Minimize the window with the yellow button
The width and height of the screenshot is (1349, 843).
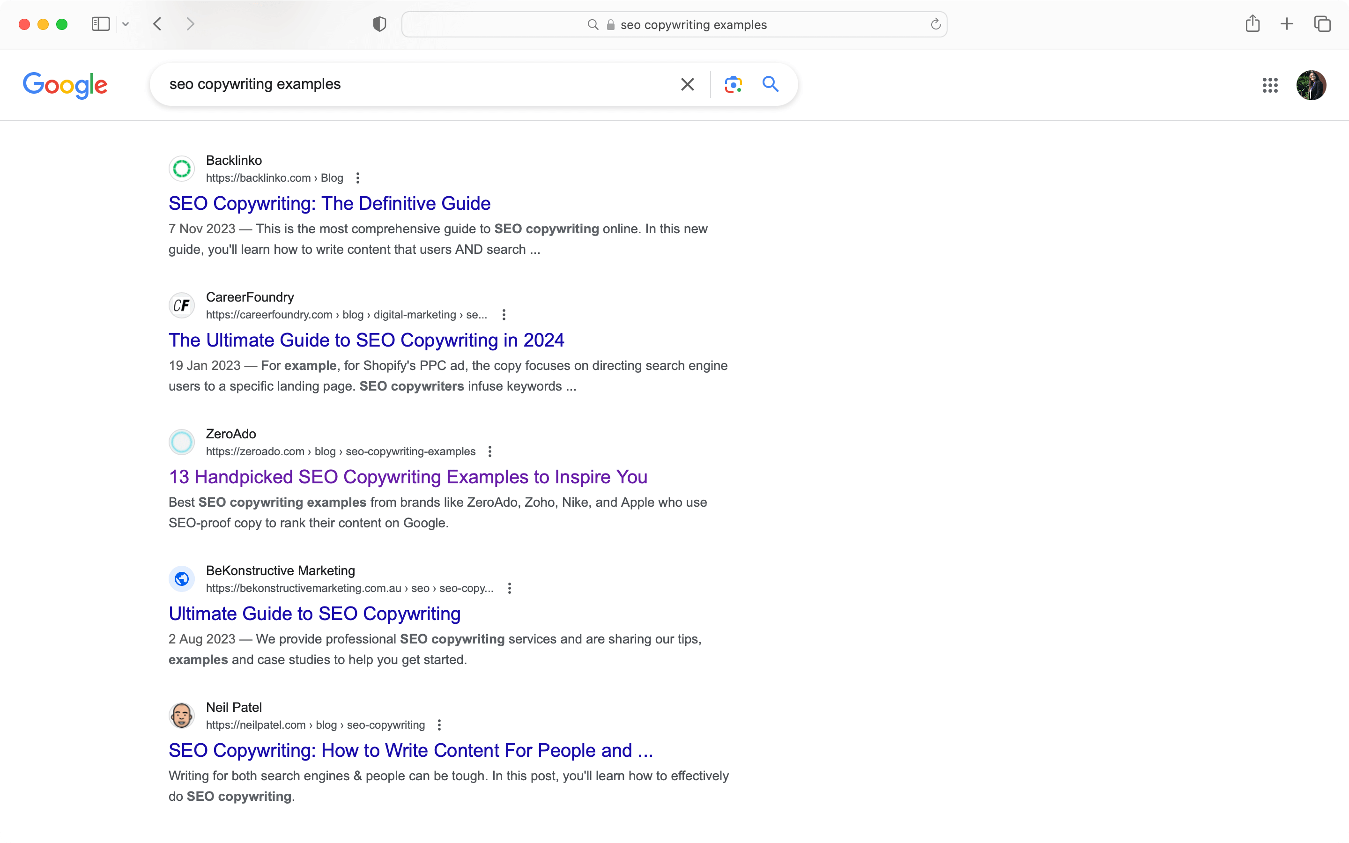pos(43,24)
